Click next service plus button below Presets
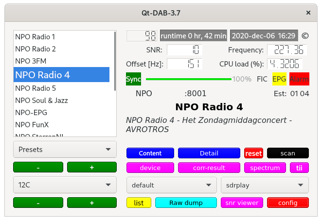The width and height of the screenshot is (322, 221). point(92,167)
